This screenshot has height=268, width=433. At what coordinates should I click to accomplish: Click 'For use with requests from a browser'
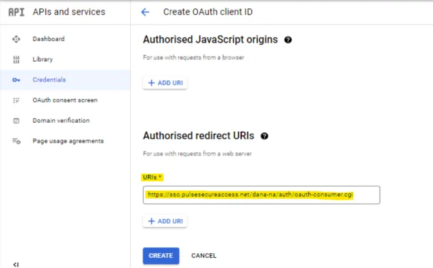[x=193, y=58]
